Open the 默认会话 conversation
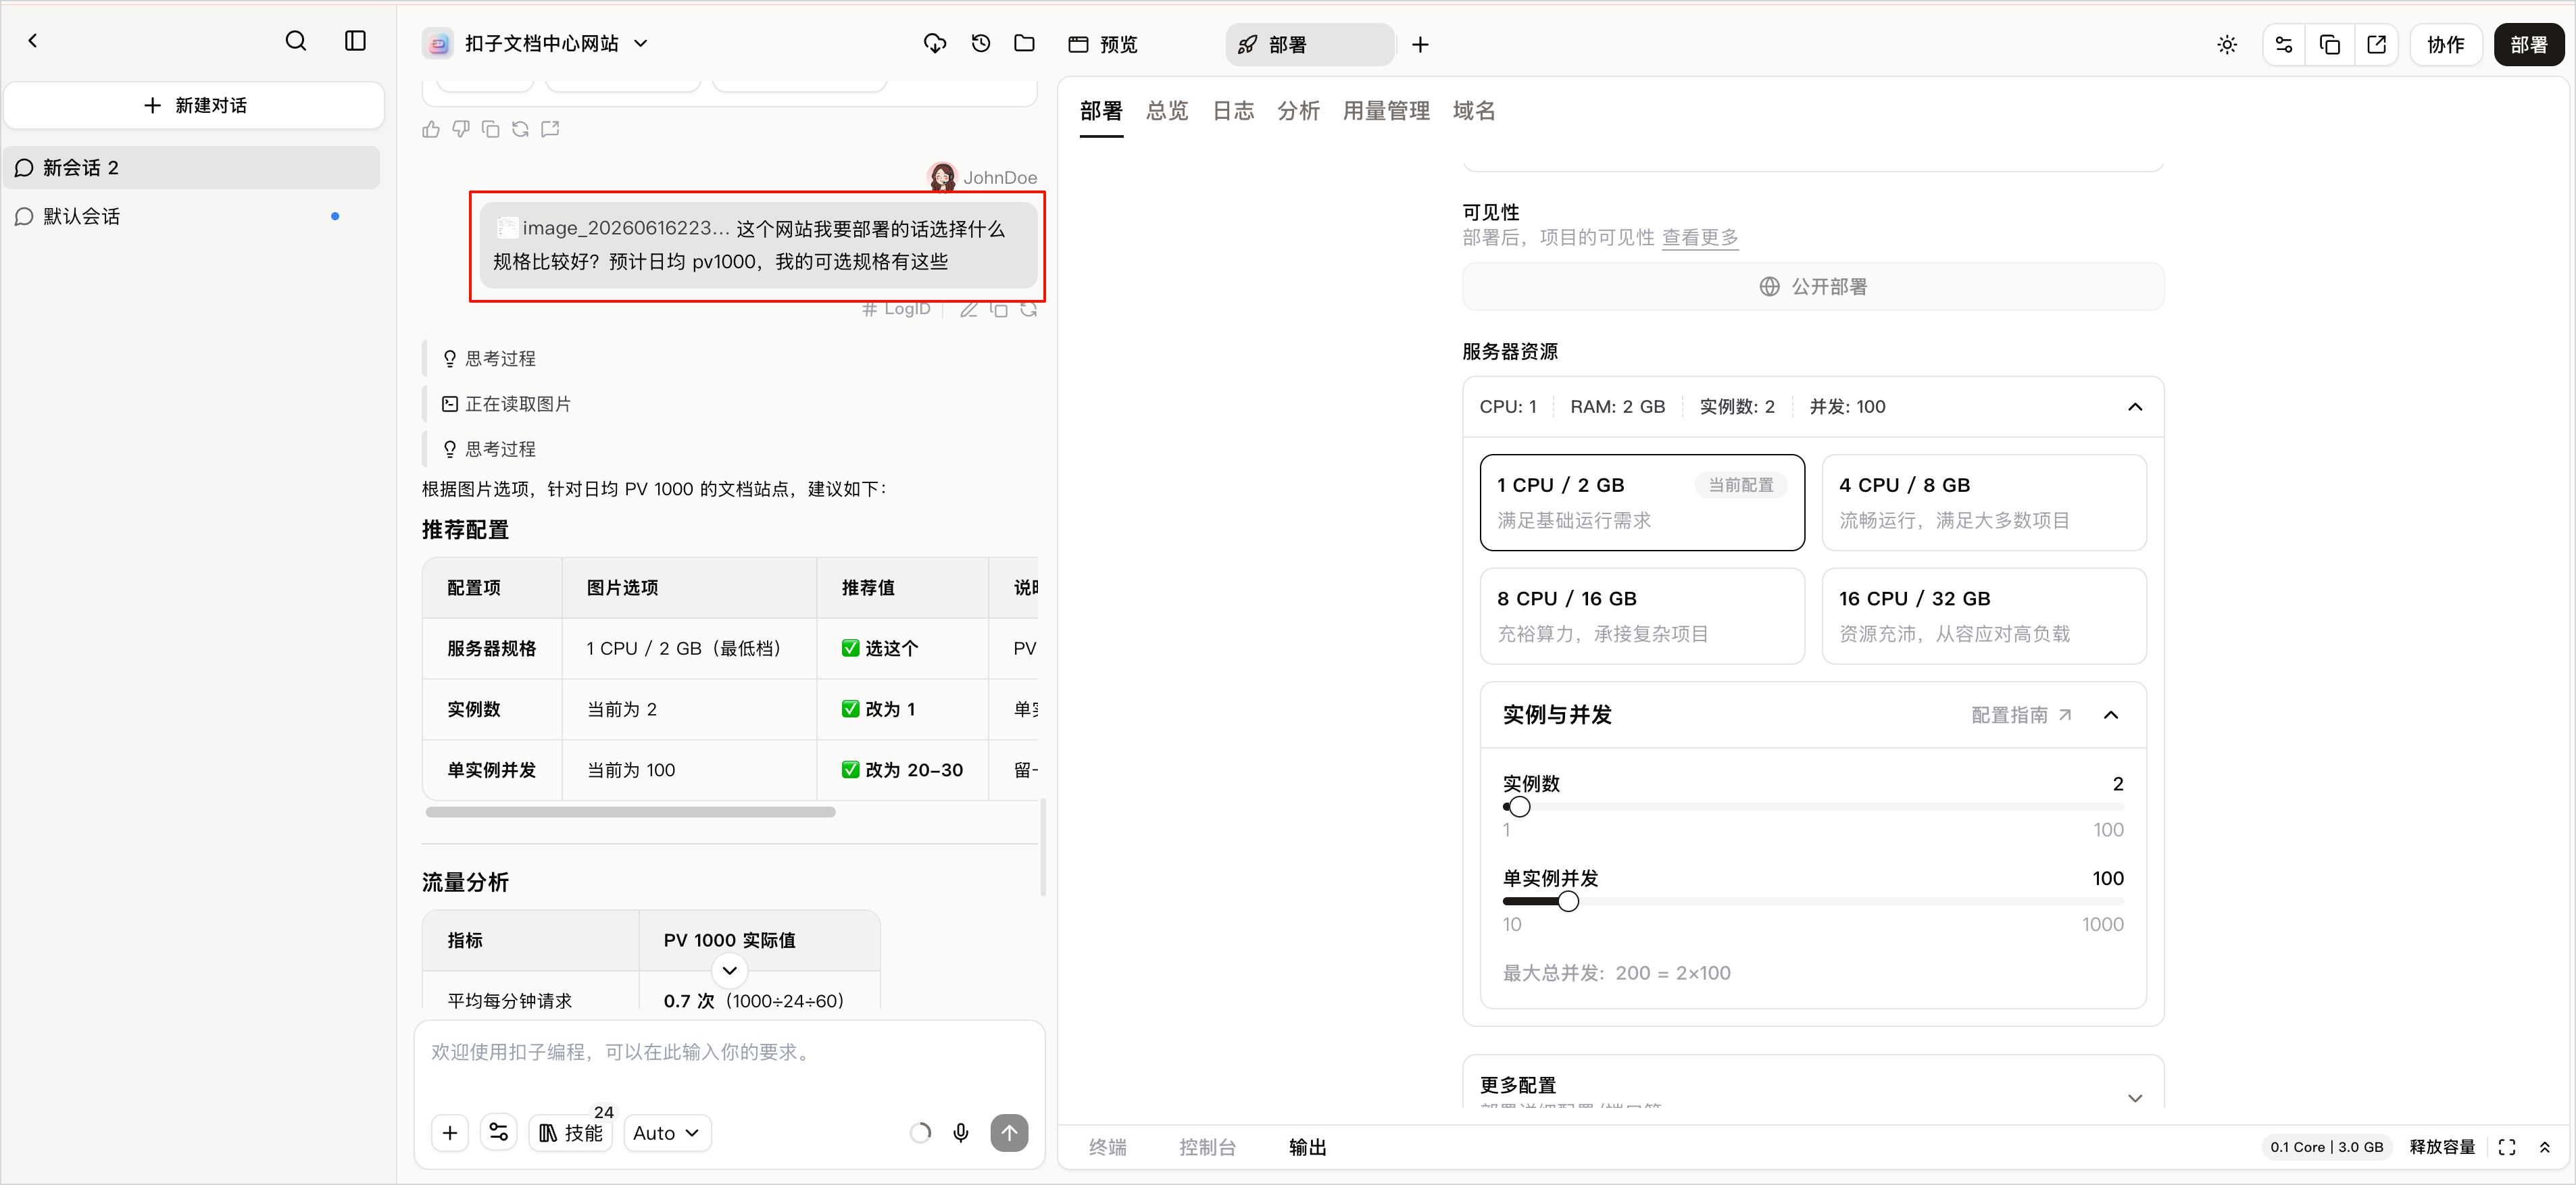The image size is (2576, 1185). coord(191,216)
